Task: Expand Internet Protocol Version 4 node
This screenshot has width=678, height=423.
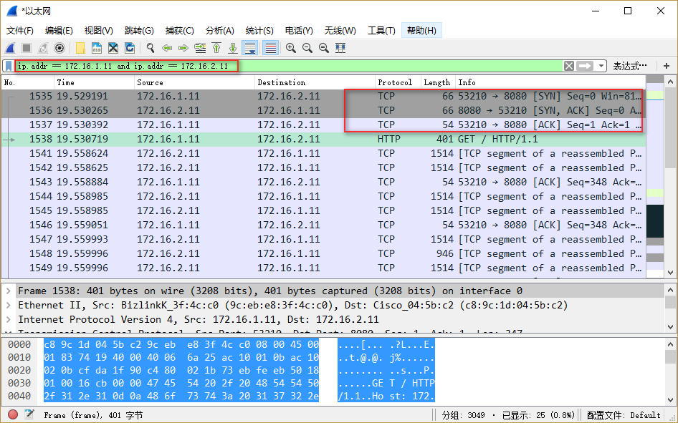Action: [8, 319]
